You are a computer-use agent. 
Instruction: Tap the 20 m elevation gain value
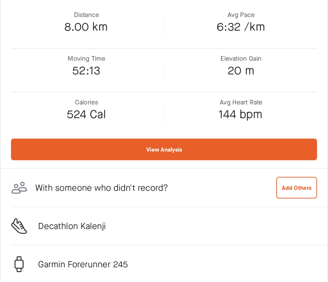tap(241, 71)
